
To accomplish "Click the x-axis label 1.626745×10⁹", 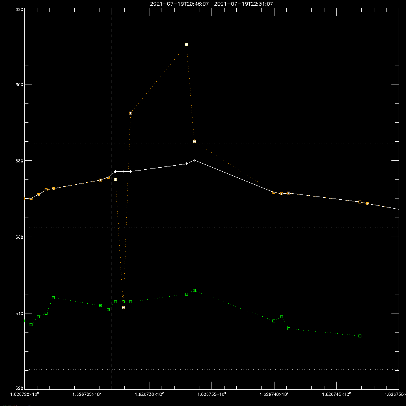I will [x=337, y=394].
